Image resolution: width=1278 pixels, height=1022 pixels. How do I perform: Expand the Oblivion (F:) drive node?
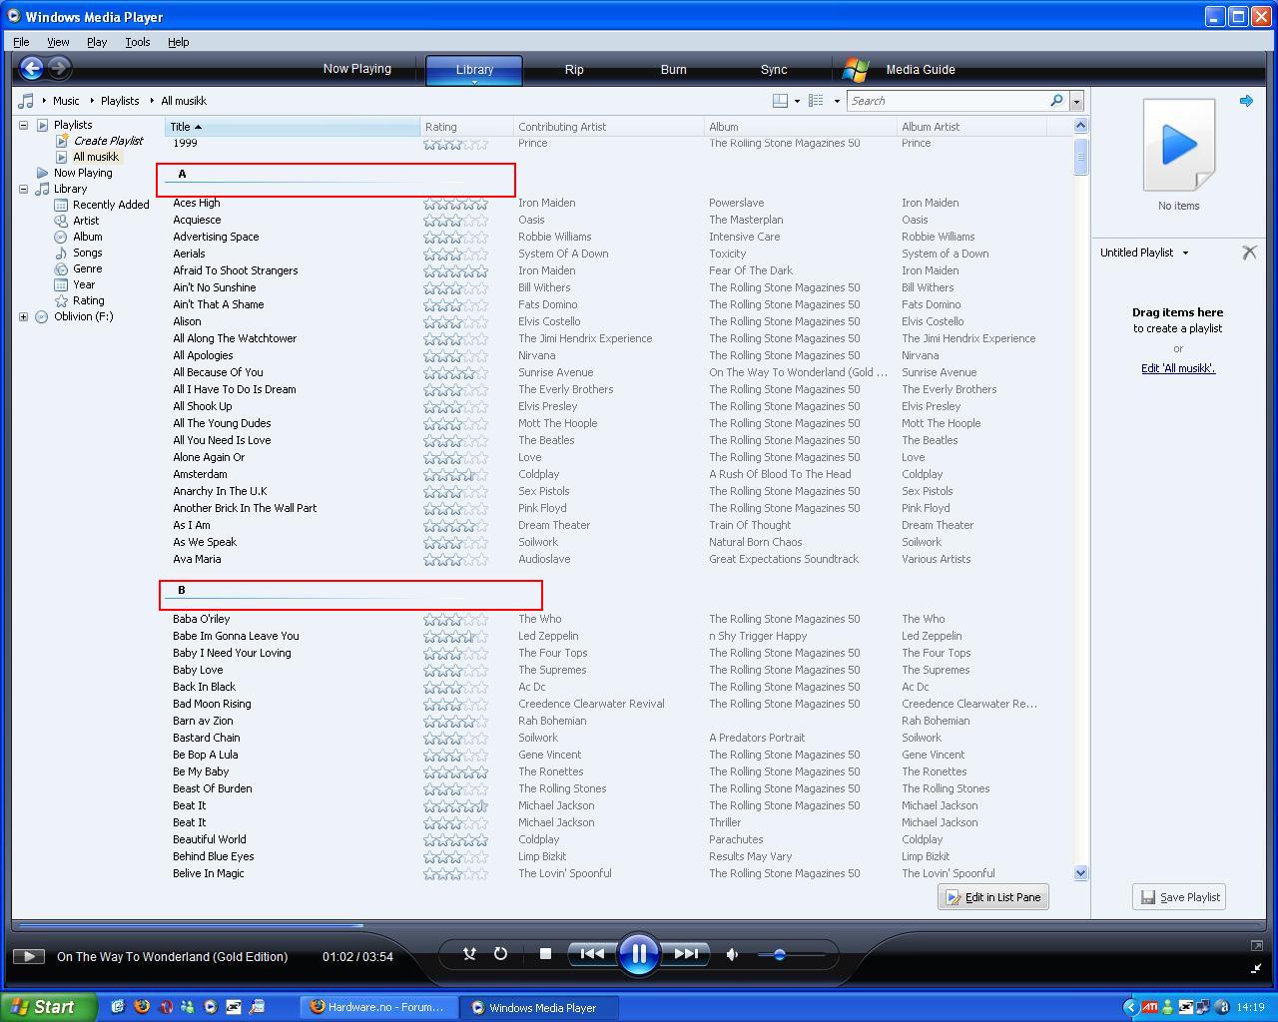tap(23, 316)
